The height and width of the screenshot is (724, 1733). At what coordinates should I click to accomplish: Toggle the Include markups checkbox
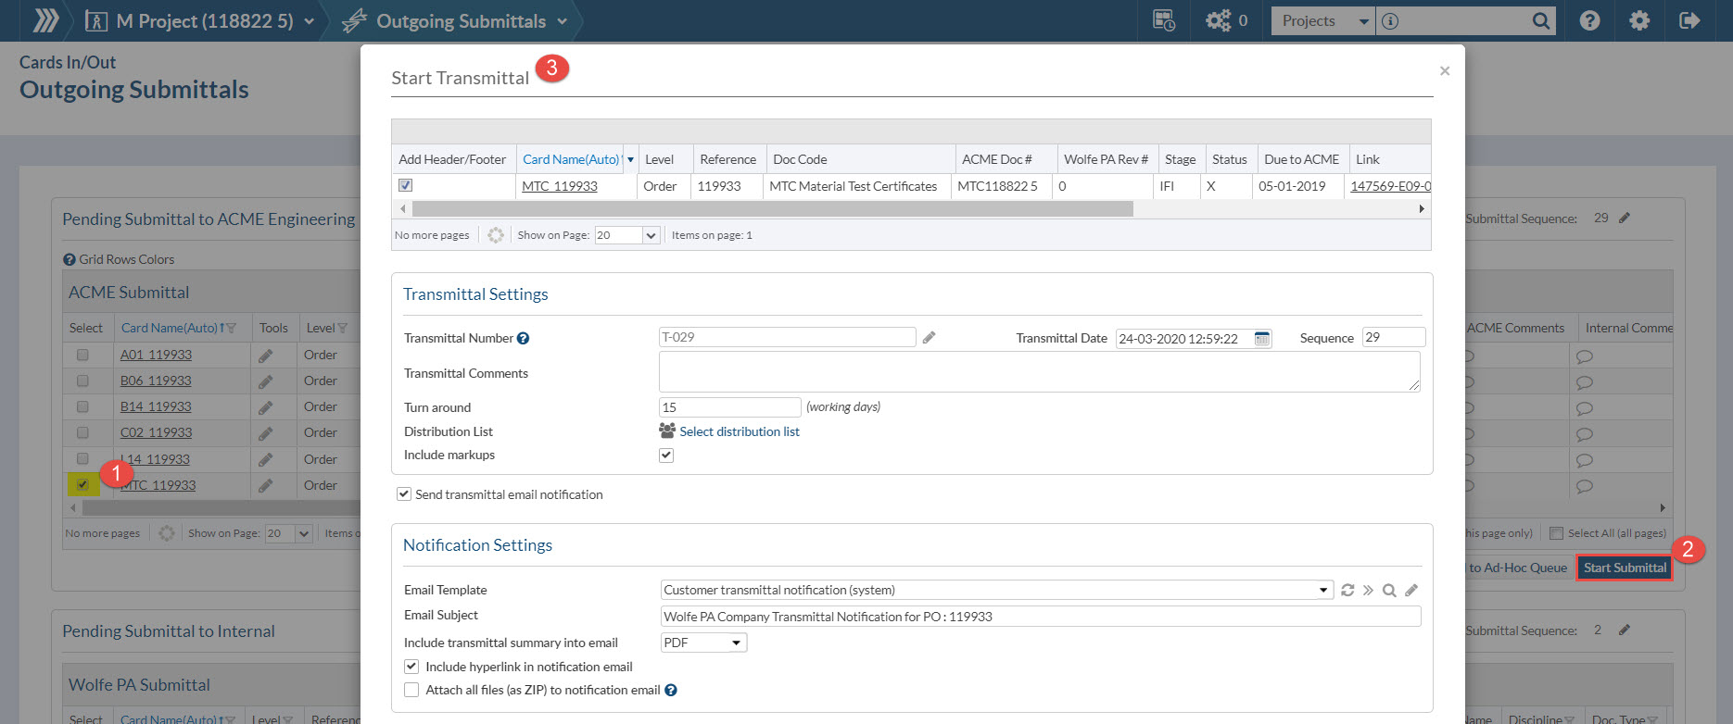coord(666,455)
